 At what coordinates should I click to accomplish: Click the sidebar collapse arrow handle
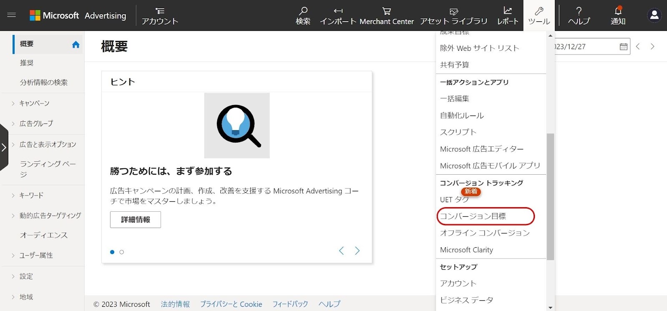tap(4, 147)
